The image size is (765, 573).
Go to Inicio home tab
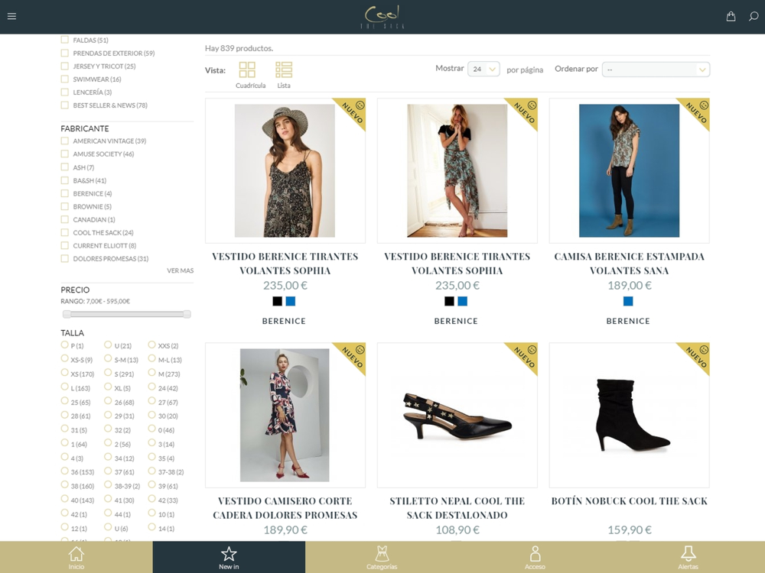pos(76,558)
